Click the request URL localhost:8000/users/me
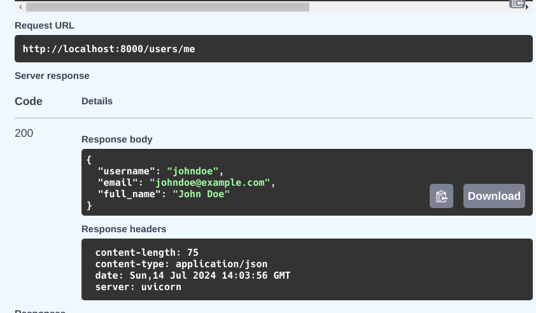The image size is (536, 313). pos(109,49)
